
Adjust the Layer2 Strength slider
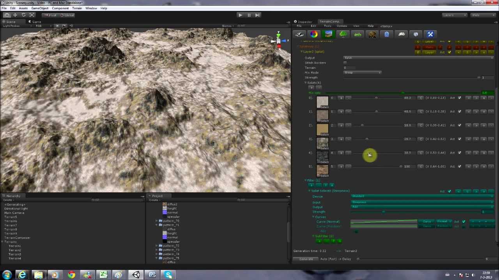click(x=412, y=78)
